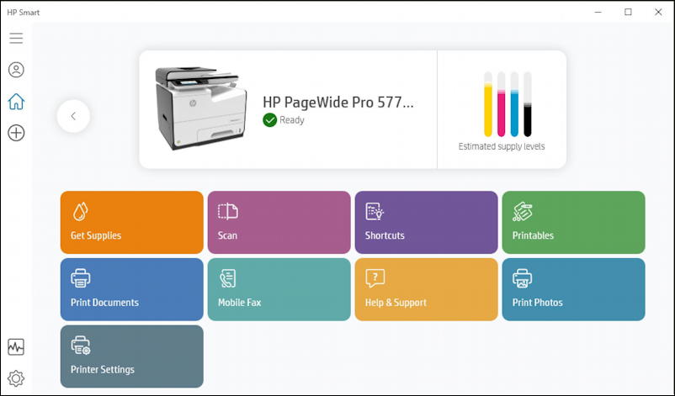Open the Printer Settings tile

click(132, 356)
